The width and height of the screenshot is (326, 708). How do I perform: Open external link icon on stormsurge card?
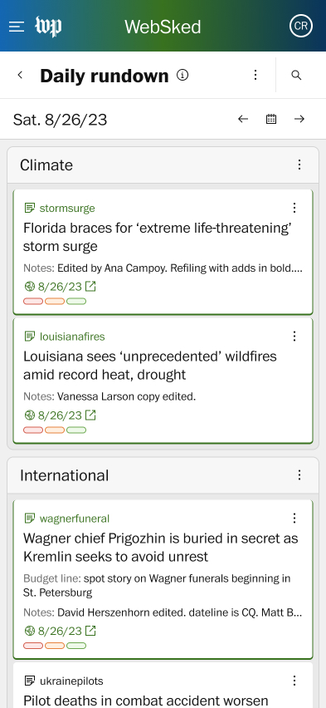point(90,286)
